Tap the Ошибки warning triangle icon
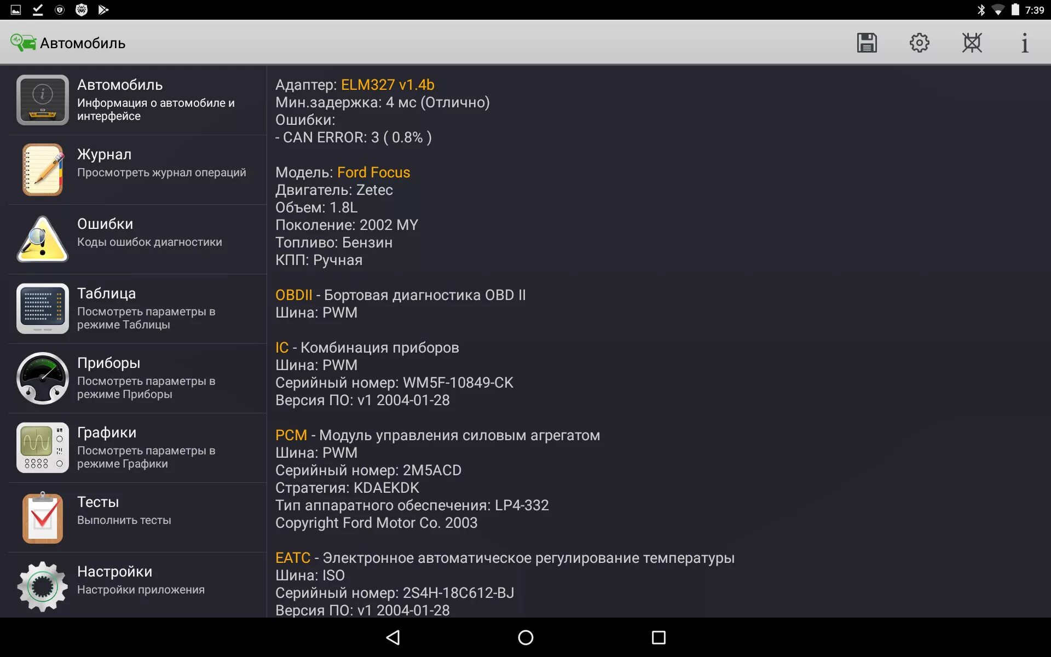This screenshot has height=657, width=1051. [x=42, y=239]
